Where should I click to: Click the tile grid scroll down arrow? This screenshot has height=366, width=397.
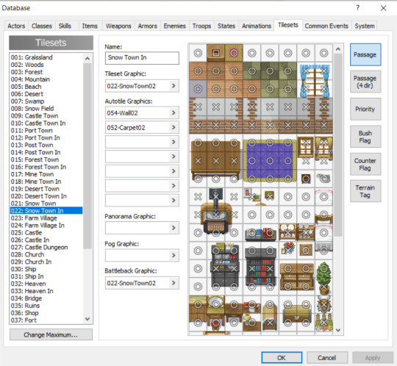pyautogui.click(x=338, y=330)
